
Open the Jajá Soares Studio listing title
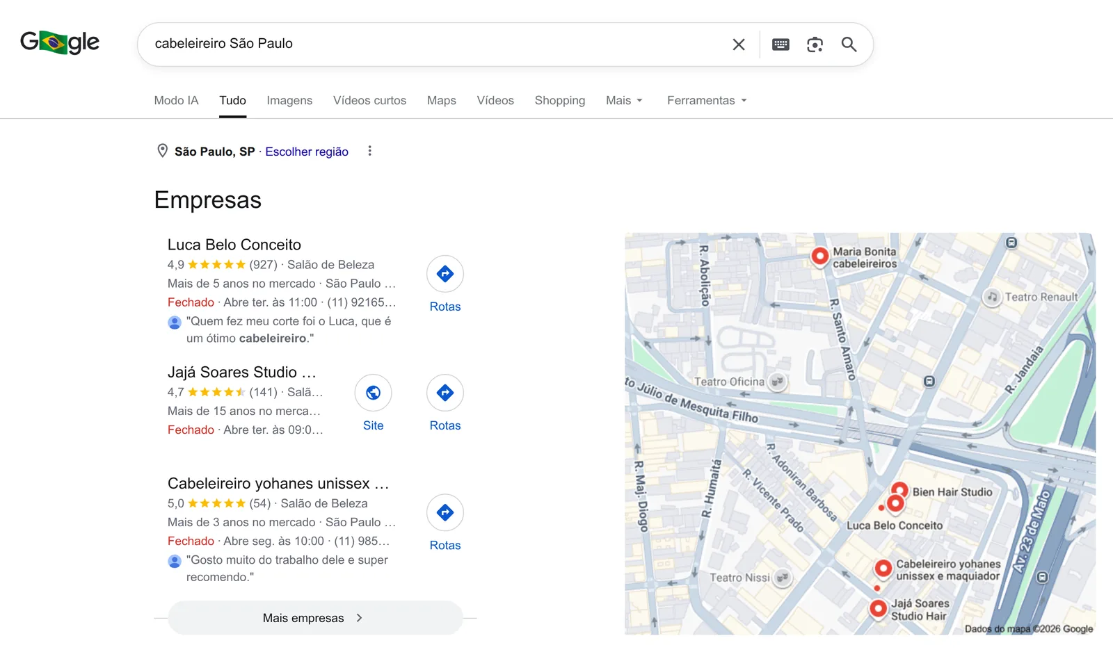point(241,372)
